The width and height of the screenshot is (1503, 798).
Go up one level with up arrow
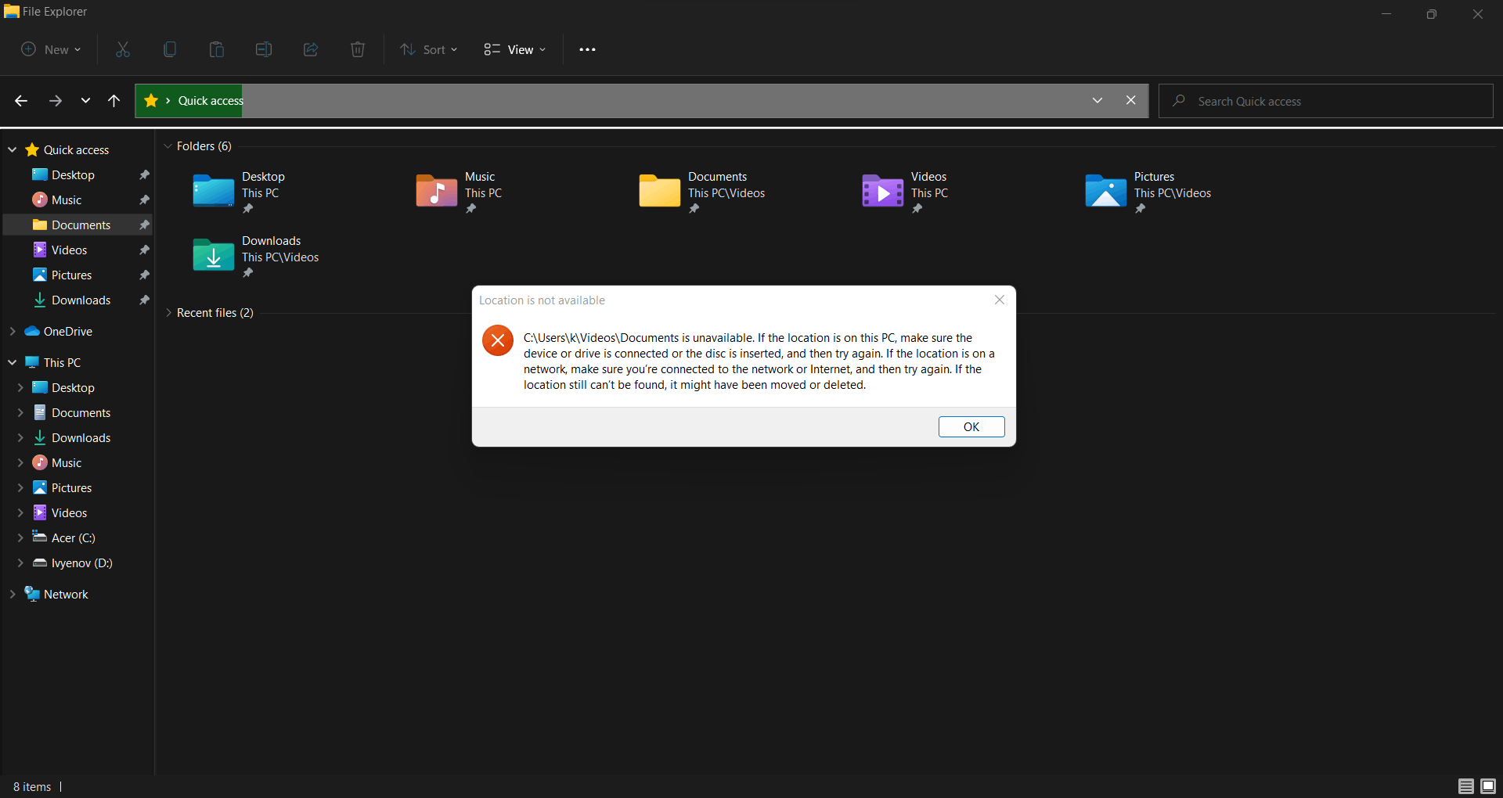[114, 101]
